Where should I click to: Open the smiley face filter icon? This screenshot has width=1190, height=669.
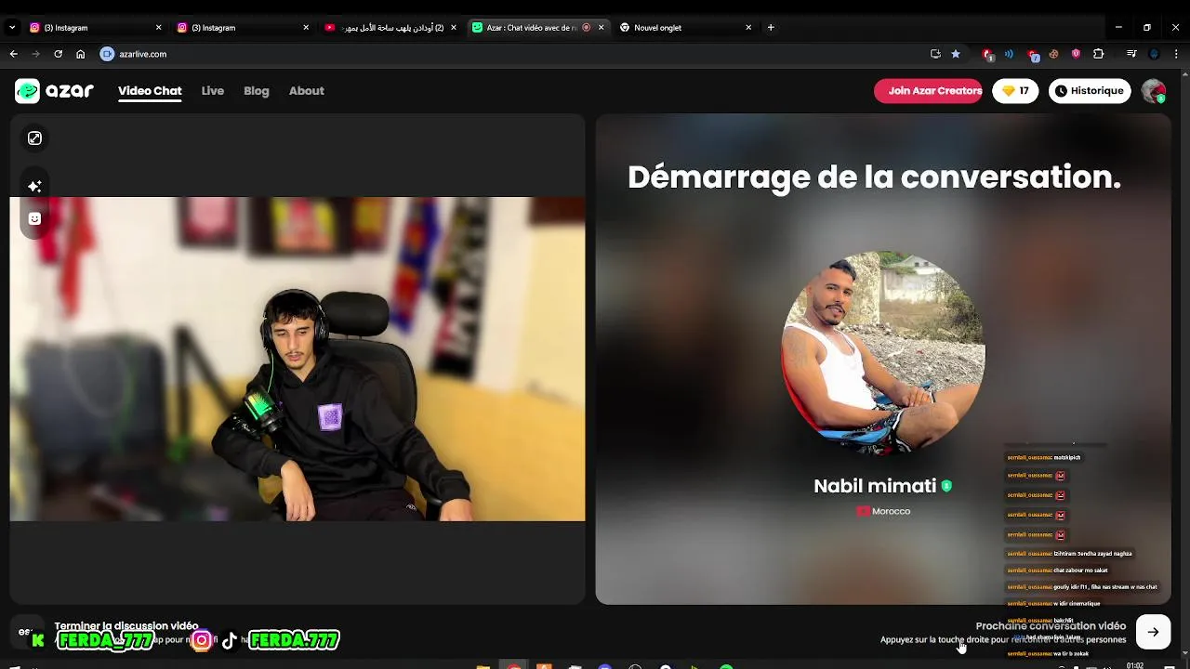point(34,219)
